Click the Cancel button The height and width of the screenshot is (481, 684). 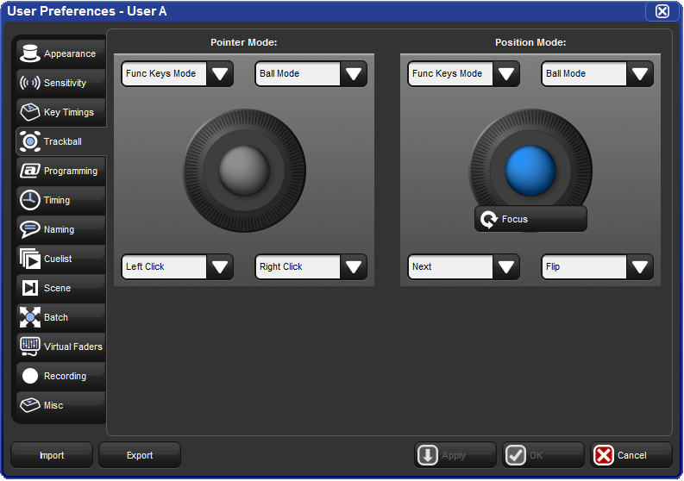[631, 455]
